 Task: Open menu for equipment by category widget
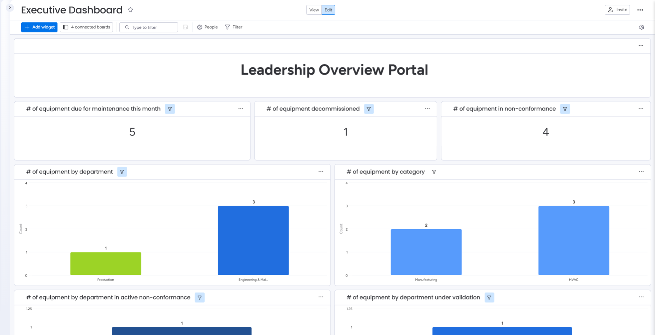[x=641, y=171]
